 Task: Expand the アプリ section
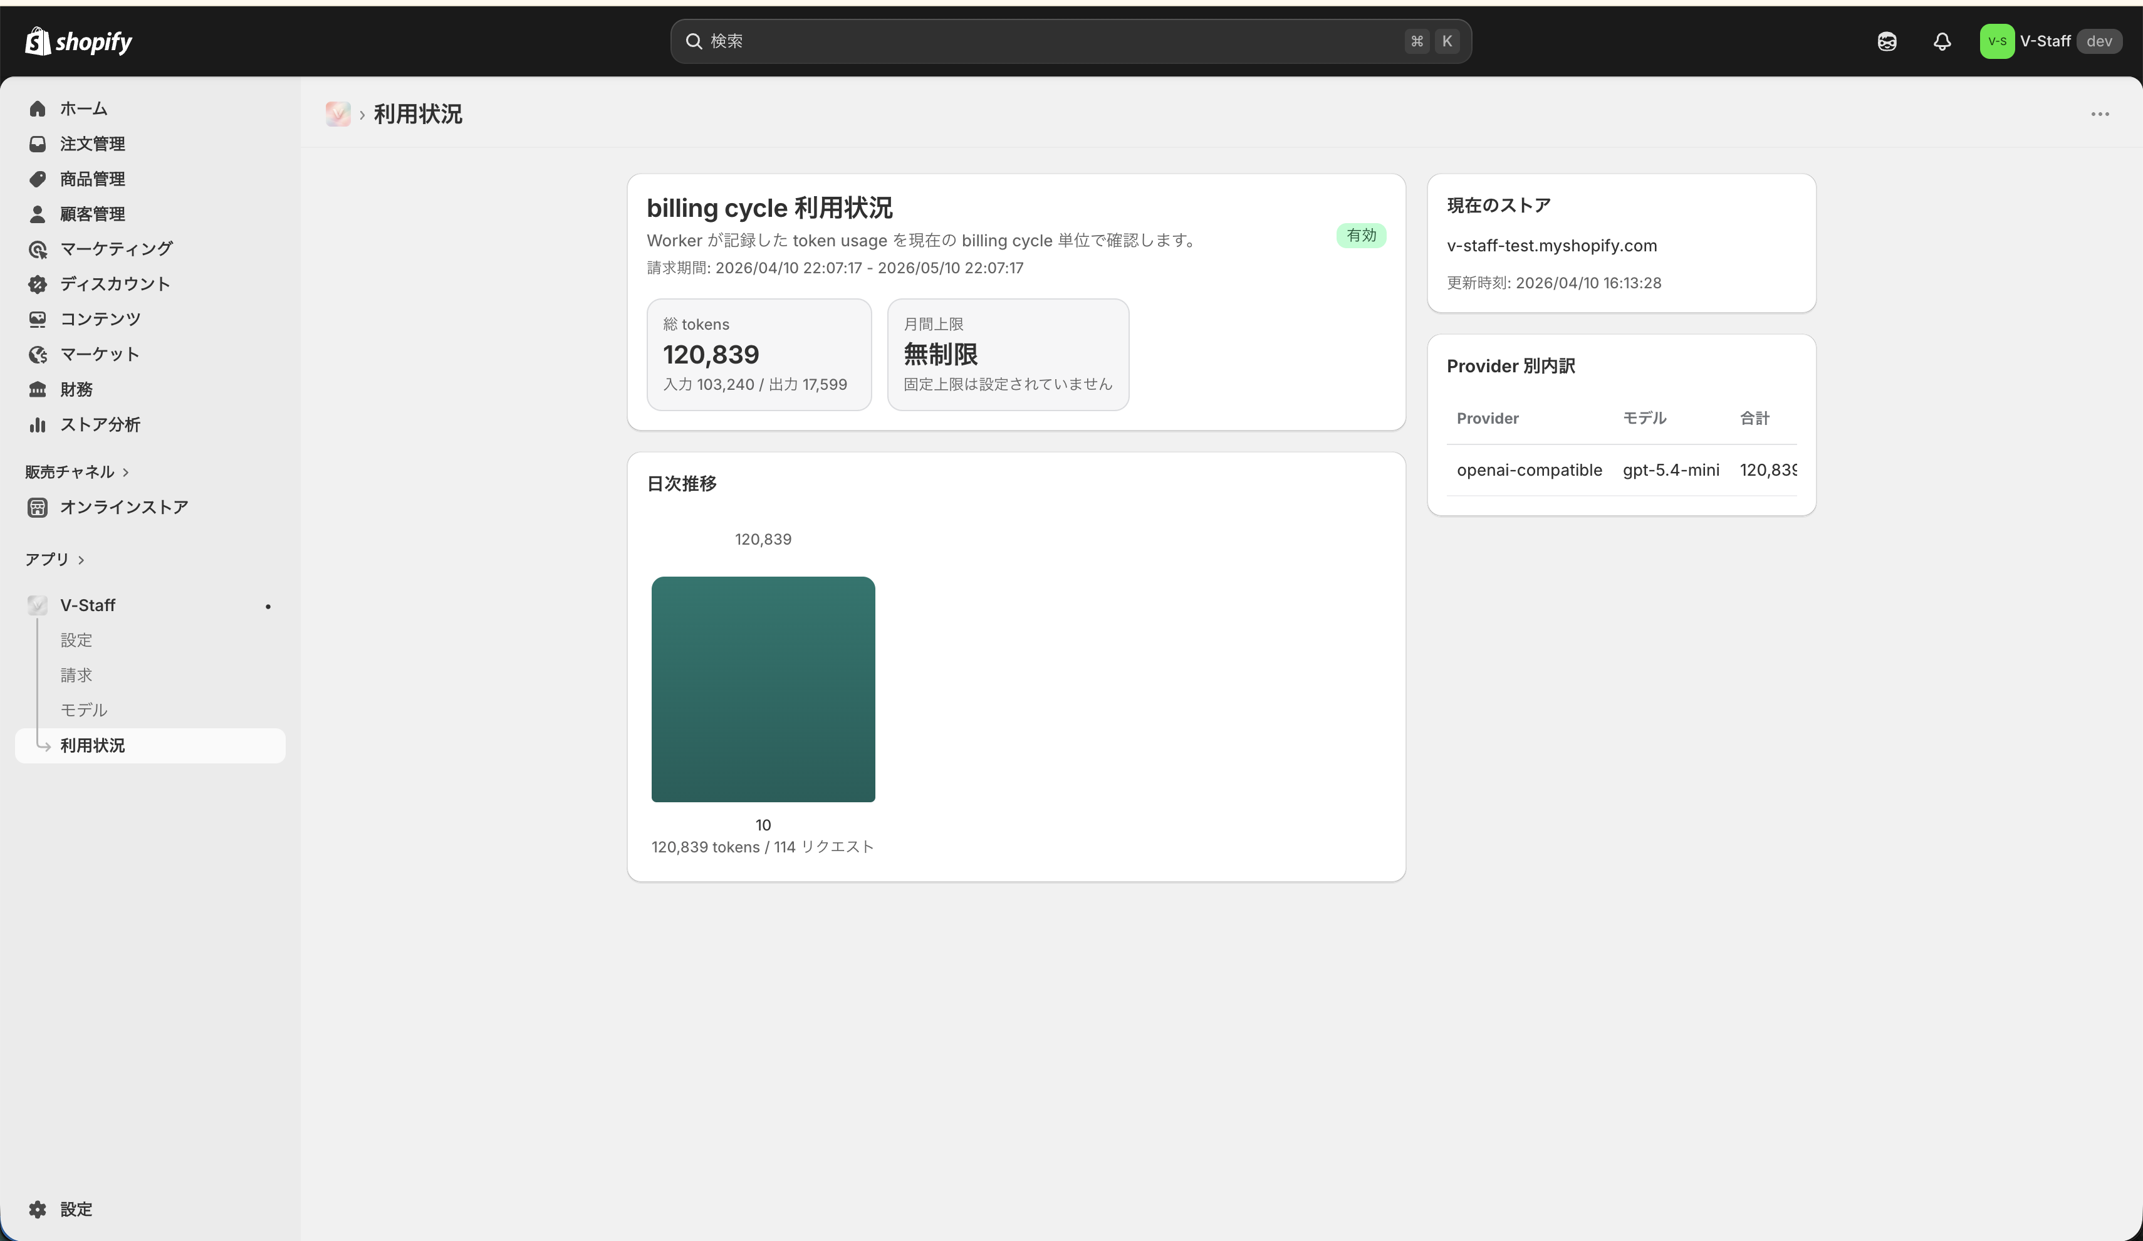coord(55,559)
